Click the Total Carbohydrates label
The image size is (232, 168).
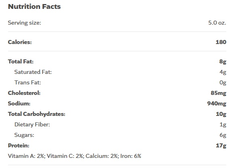36,114
